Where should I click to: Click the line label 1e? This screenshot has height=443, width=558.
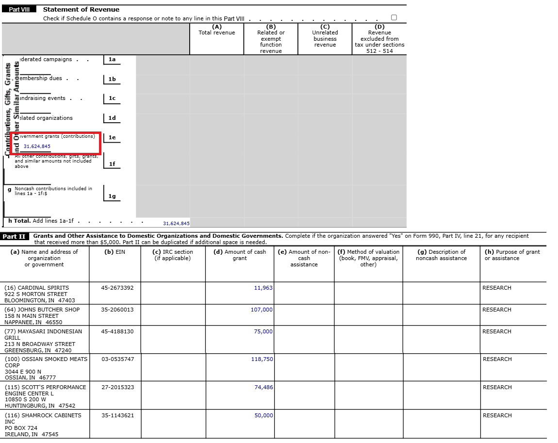pyautogui.click(x=112, y=137)
